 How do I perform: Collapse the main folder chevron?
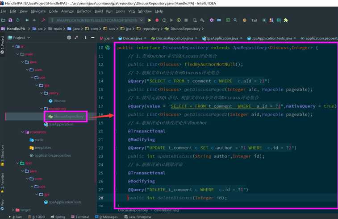coord(18,54)
